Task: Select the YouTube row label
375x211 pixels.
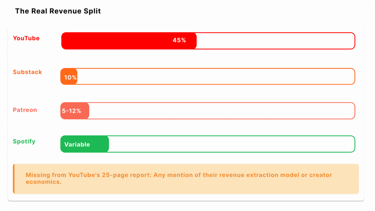Action: tap(26, 38)
